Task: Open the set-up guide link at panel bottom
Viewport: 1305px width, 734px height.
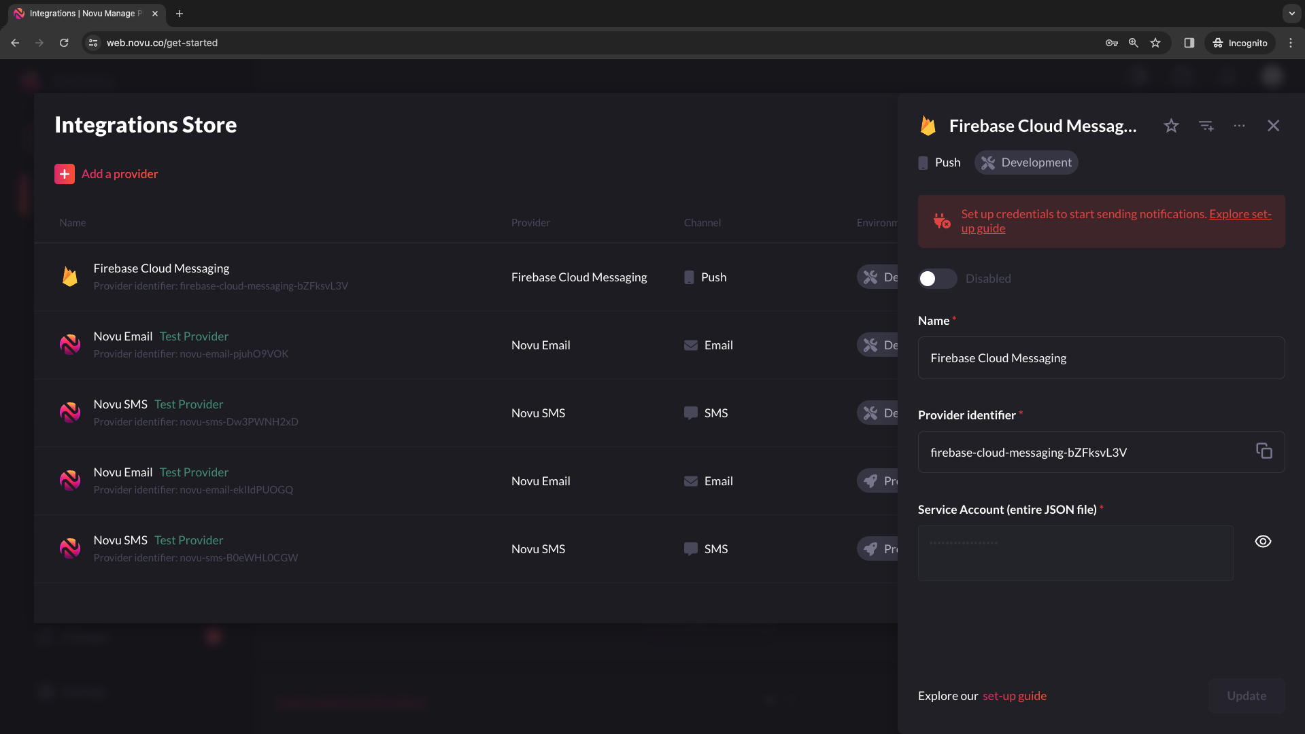Action: click(x=1015, y=696)
